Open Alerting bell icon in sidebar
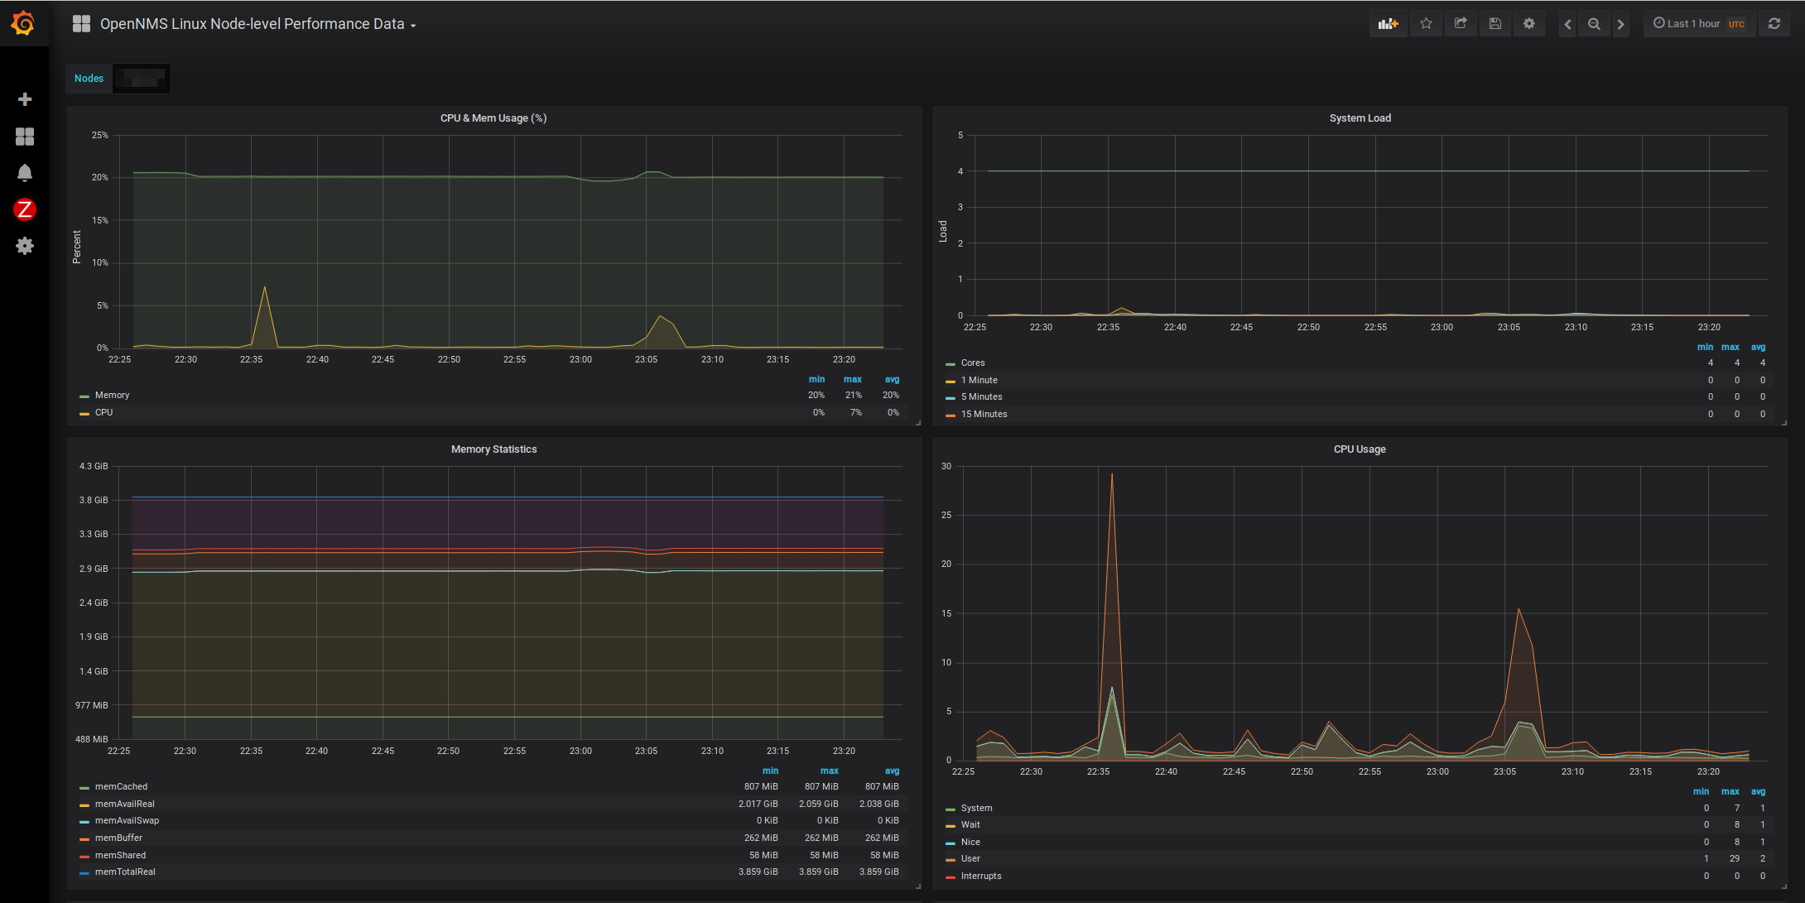 [x=25, y=173]
